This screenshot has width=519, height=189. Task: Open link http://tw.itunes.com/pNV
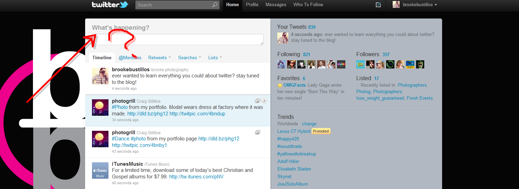click(196, 177)
